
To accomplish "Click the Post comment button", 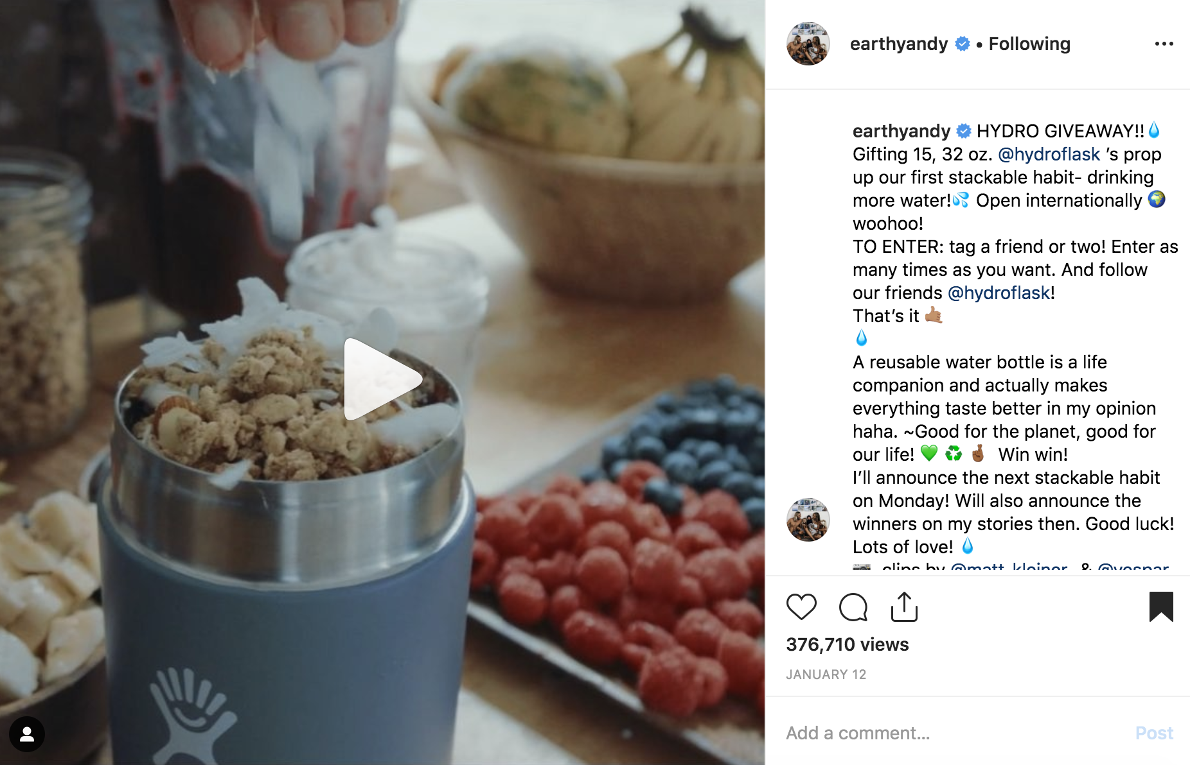I will point(1154,733).
